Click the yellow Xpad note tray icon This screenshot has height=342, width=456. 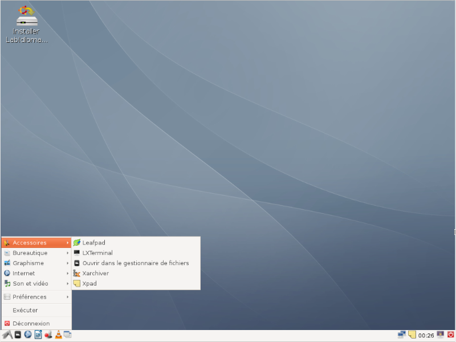point(412,335)
